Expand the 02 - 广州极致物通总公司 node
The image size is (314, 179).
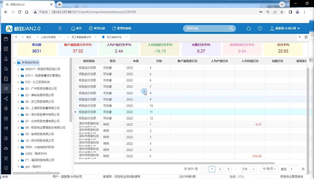[18, 89]
